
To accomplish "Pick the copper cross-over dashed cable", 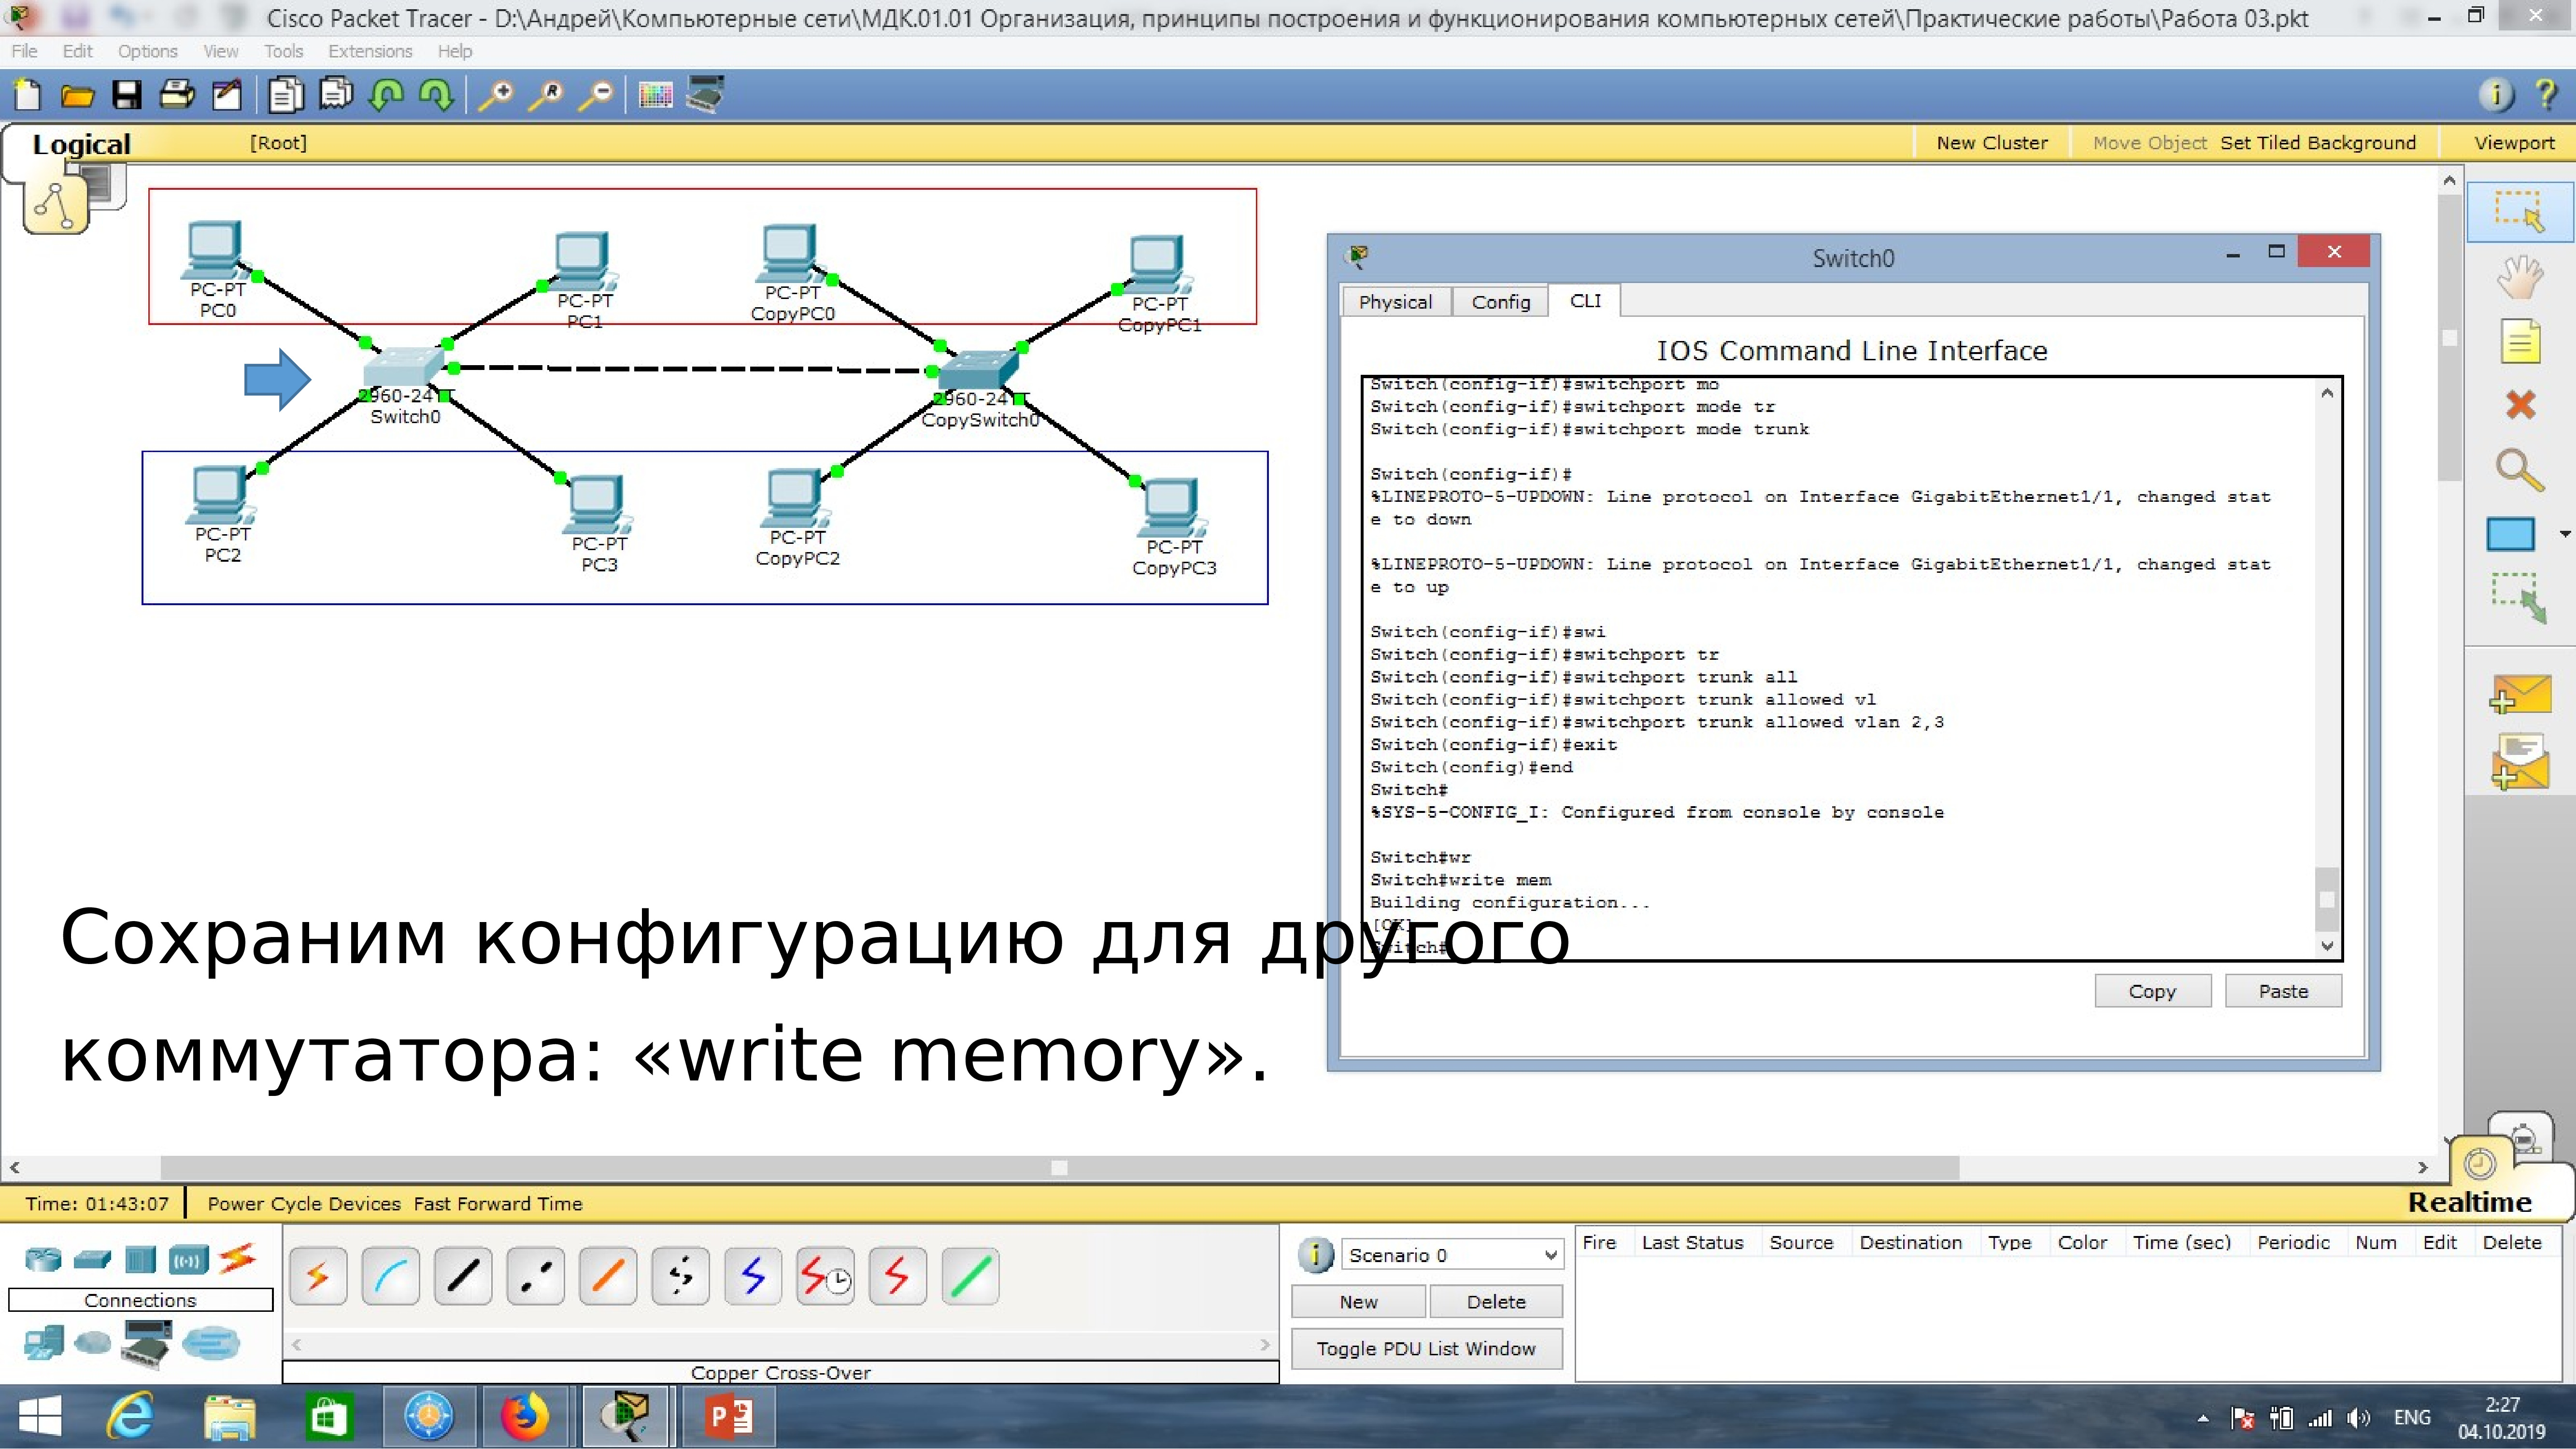I will point(535,1276).
